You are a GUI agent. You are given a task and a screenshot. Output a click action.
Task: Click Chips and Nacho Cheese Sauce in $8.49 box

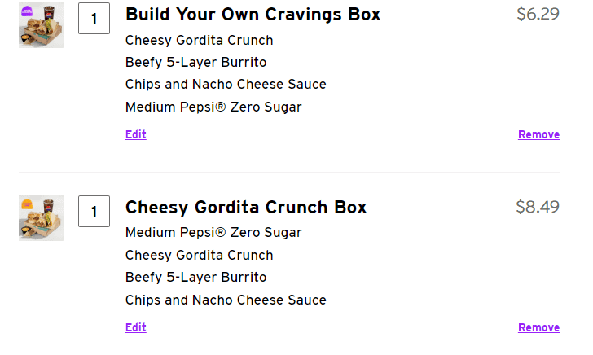pos(226,300)
